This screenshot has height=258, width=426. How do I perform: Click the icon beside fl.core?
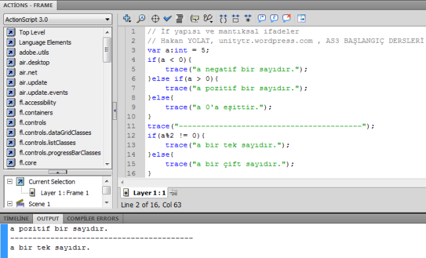[x=11, y=163]
